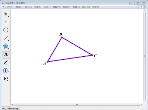The image size is (148, 110).
Task: Select segment BC of the triangle
Action: pyautogui.click(x=77, y=46)
